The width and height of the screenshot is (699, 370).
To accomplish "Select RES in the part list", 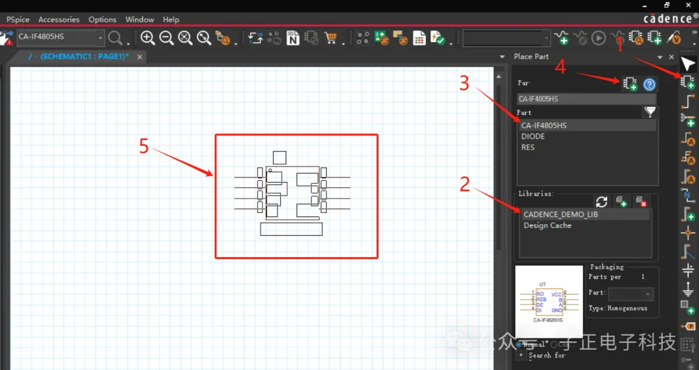I will point(588,147).
